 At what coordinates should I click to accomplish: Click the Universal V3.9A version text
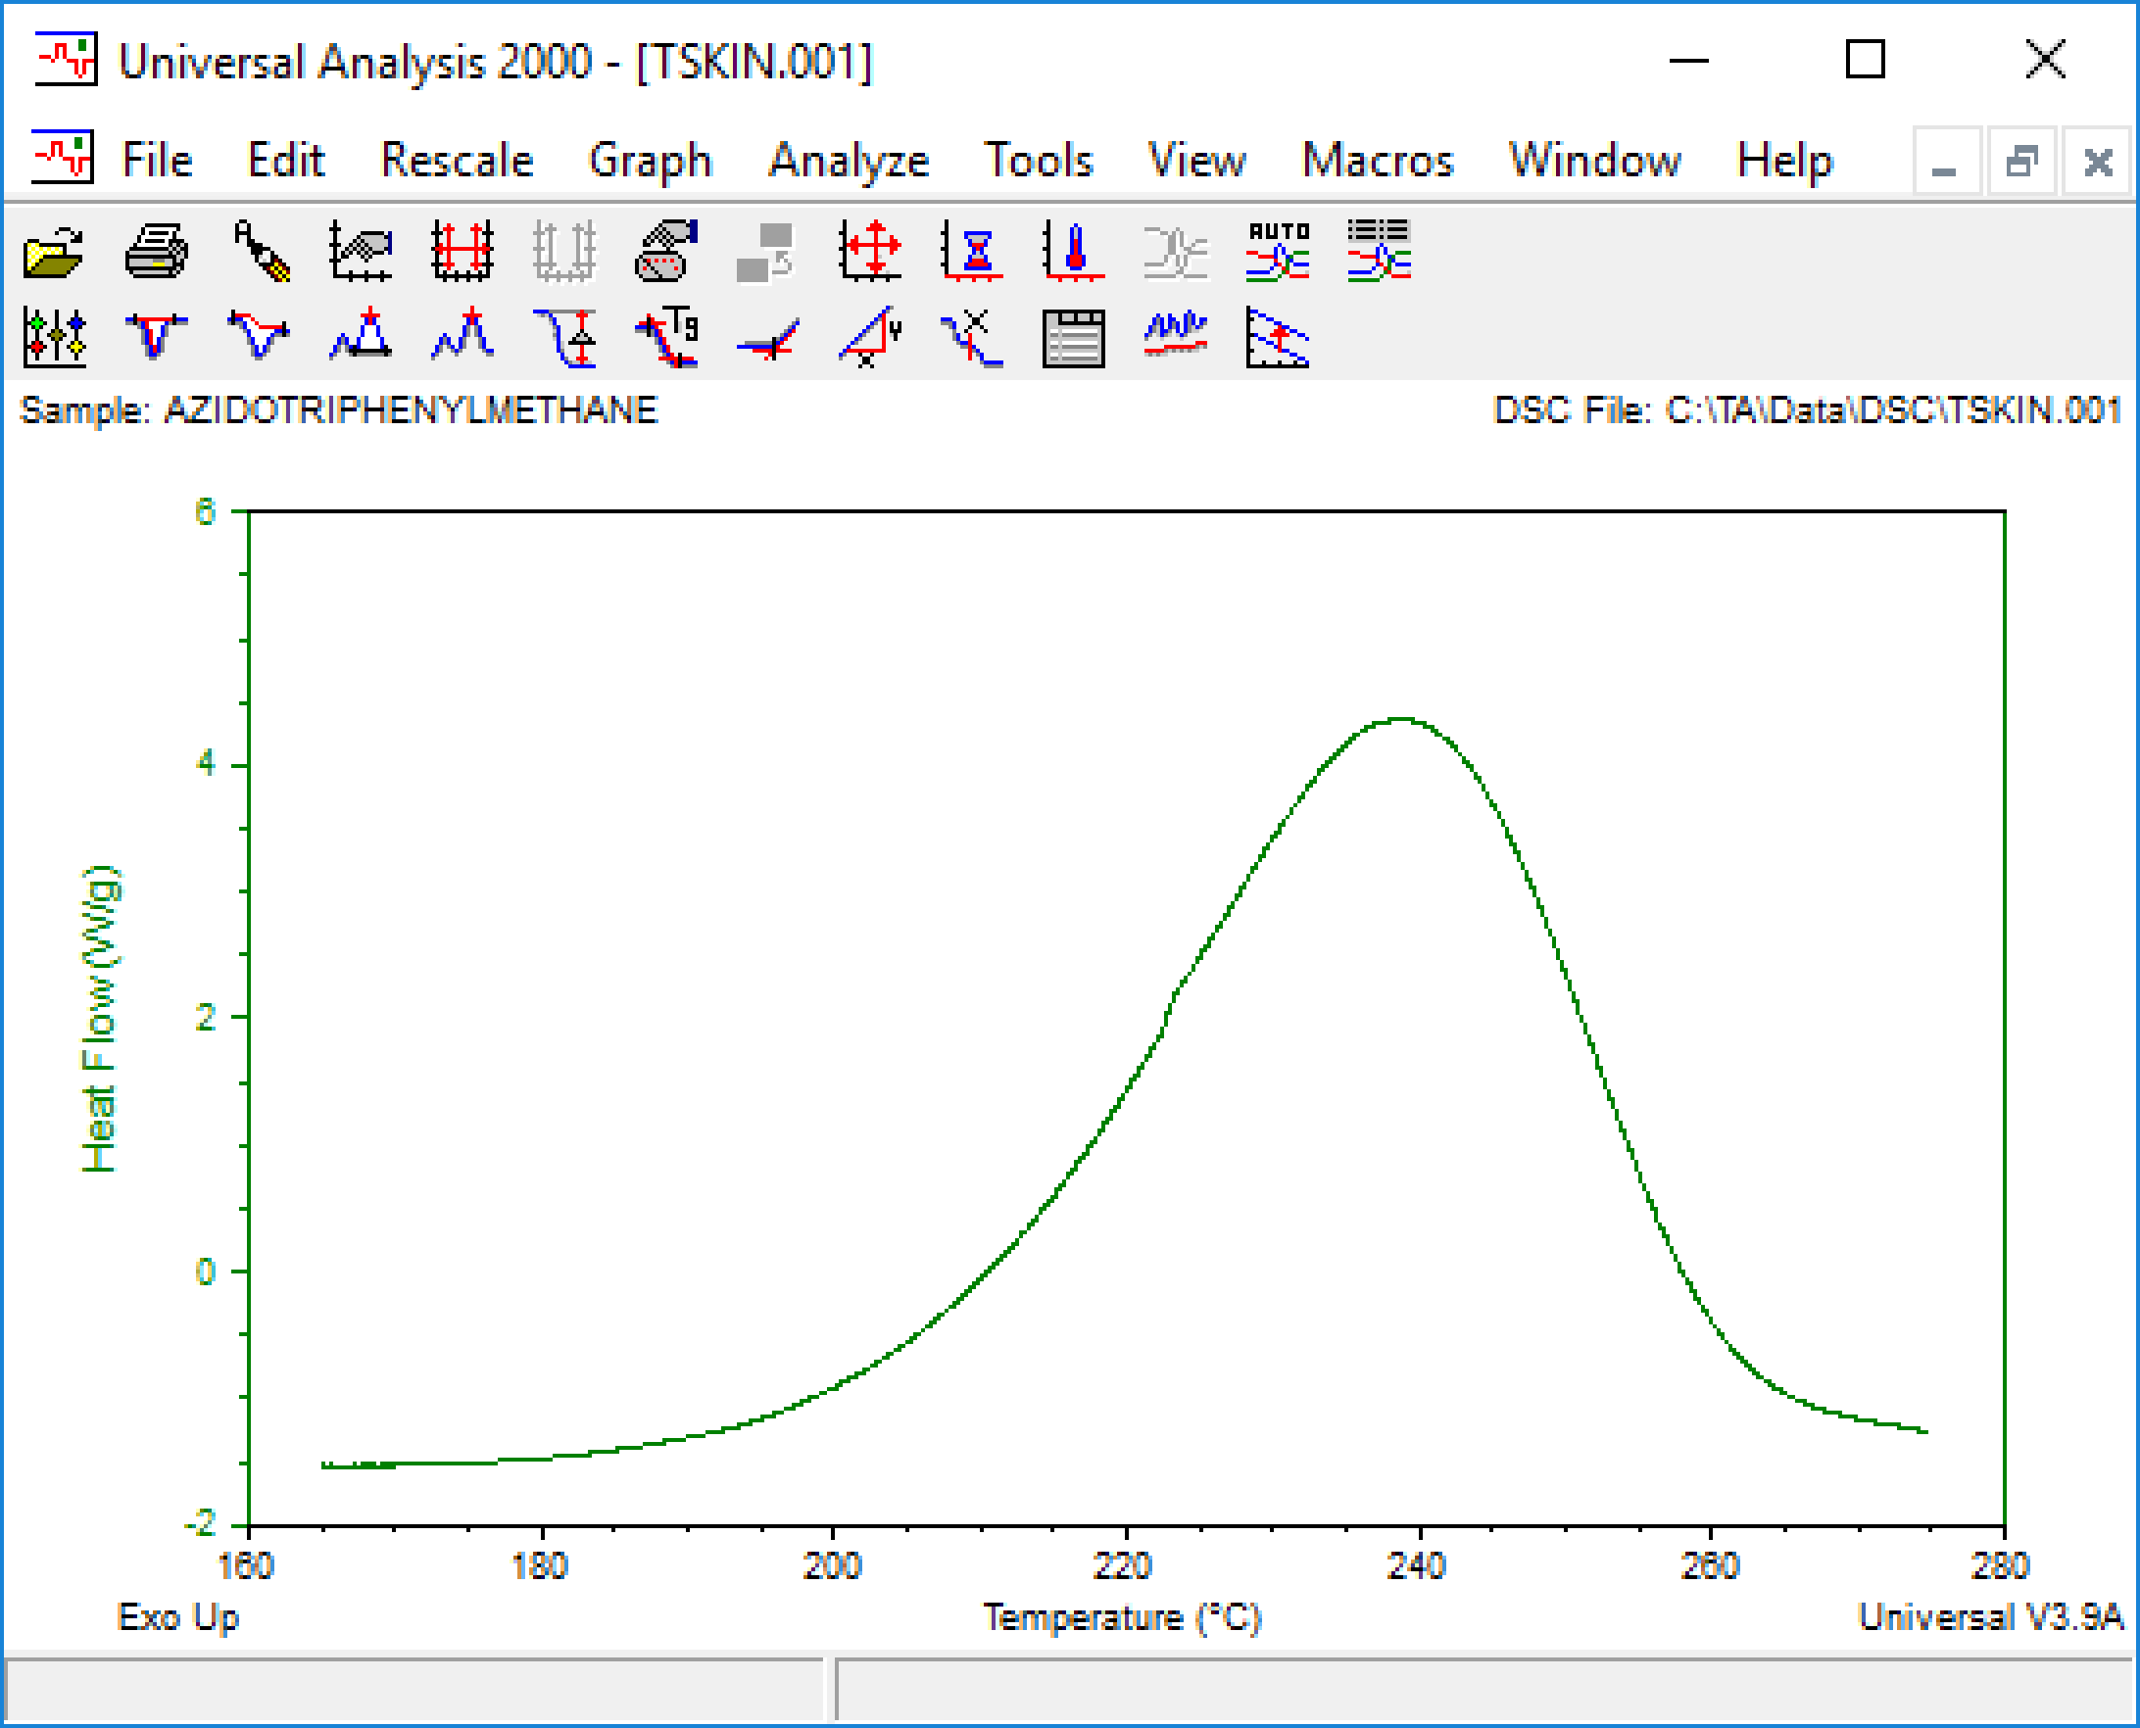click(1992, 1617)
